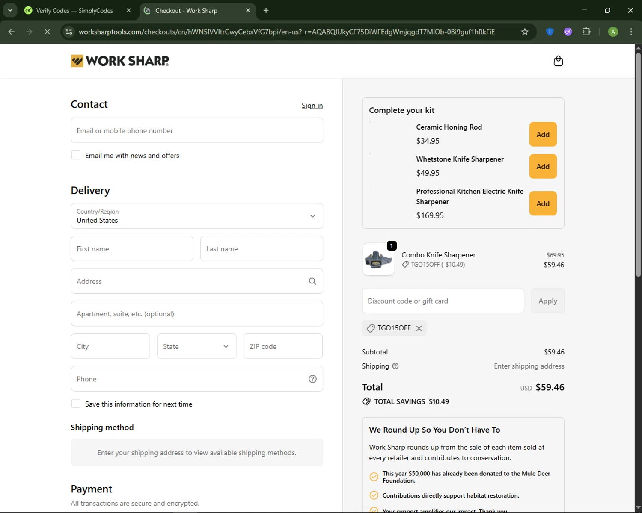The width and height of the screenshot is (642, 513).
Task: Click the scrollbar down arrow
Action: coord(638,508)
